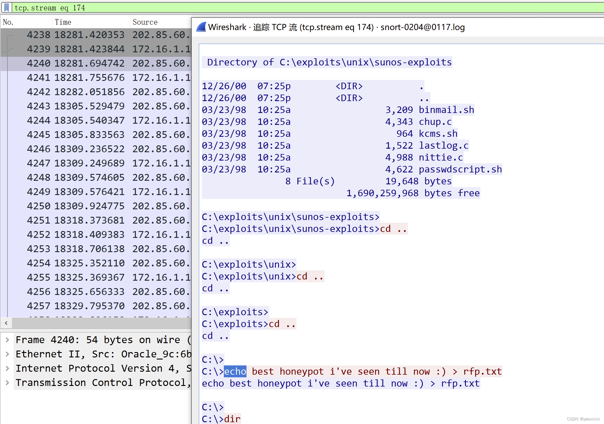Click the '1,690,259,968 bytes free' text
604x424 pixels.
click(413, 193)
